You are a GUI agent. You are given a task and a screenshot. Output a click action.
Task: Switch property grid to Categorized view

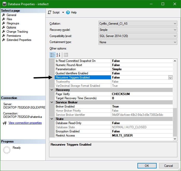pos(52,55)
